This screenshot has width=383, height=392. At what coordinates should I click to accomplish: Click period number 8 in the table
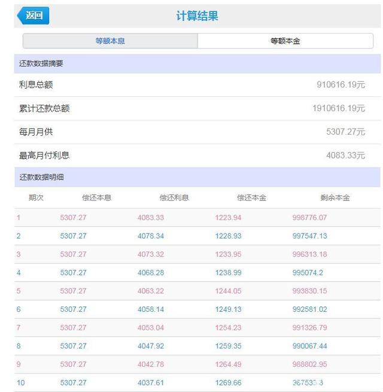point(19,346)
